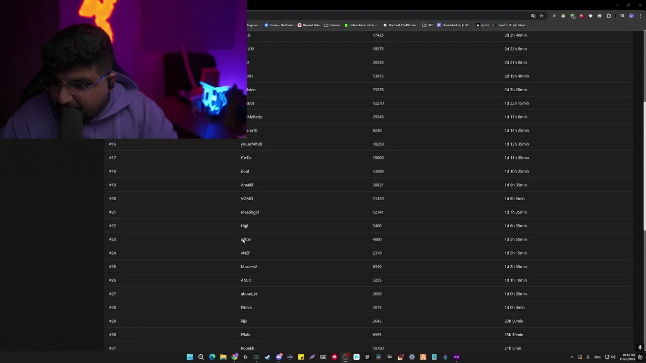Viewport: 646px width, 363px height.
Task: Click the translate page icon
Action: point(533,16)
